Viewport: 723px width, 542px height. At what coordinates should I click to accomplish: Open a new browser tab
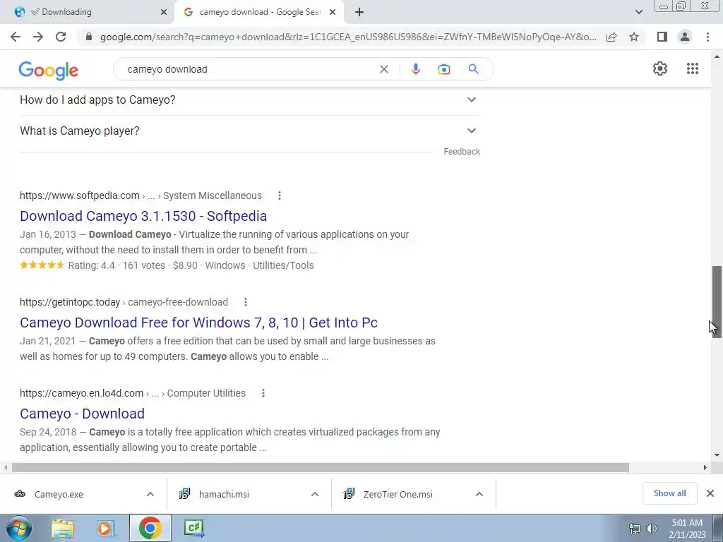359,12
